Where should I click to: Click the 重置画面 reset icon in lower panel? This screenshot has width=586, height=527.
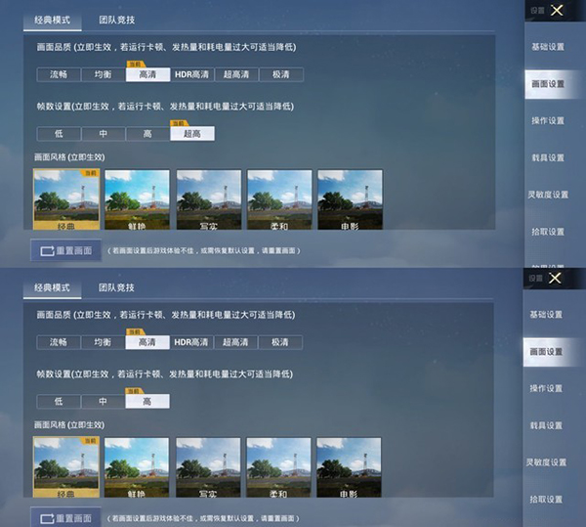tap(47, 518)
